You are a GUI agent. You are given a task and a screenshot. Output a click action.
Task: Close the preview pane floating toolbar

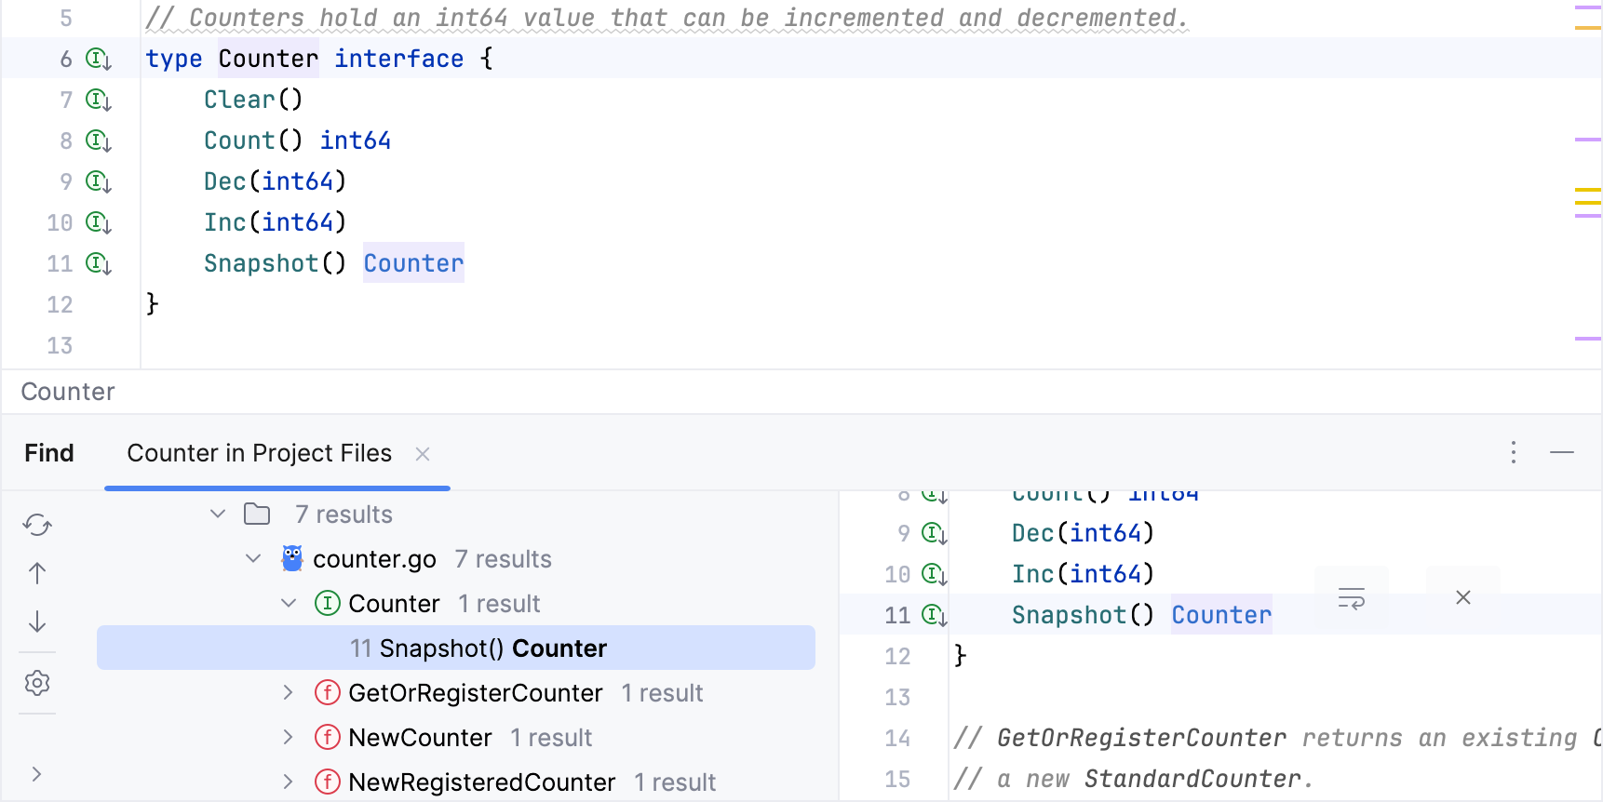point(1463,597)
